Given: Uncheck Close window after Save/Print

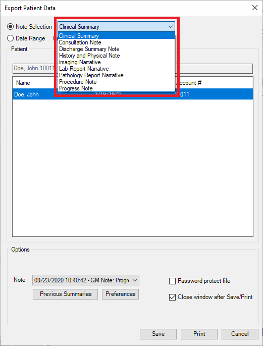Looking at the screenshot, I should (172, 297).
